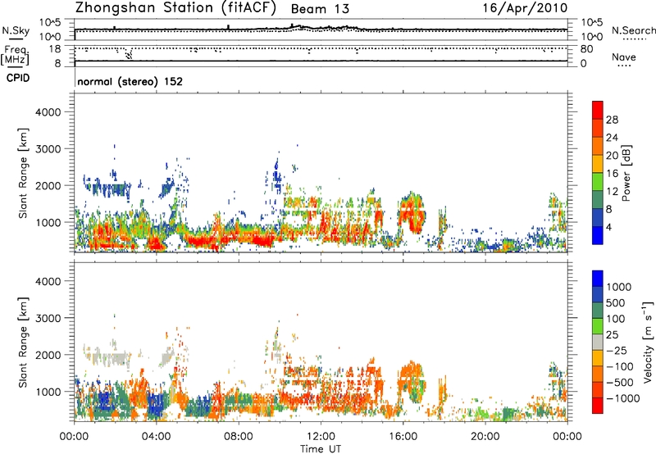Viewport: 656px width, 454px height.
Task: Click the "16" value on power color bar
Action: [612, 174]
